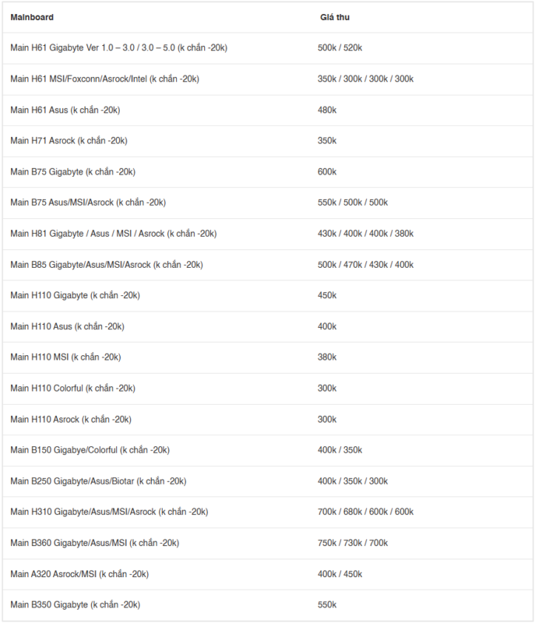535x623 pixels.
Task: Select the Main B75 Gigabyte cell
Action: (72, 172)
